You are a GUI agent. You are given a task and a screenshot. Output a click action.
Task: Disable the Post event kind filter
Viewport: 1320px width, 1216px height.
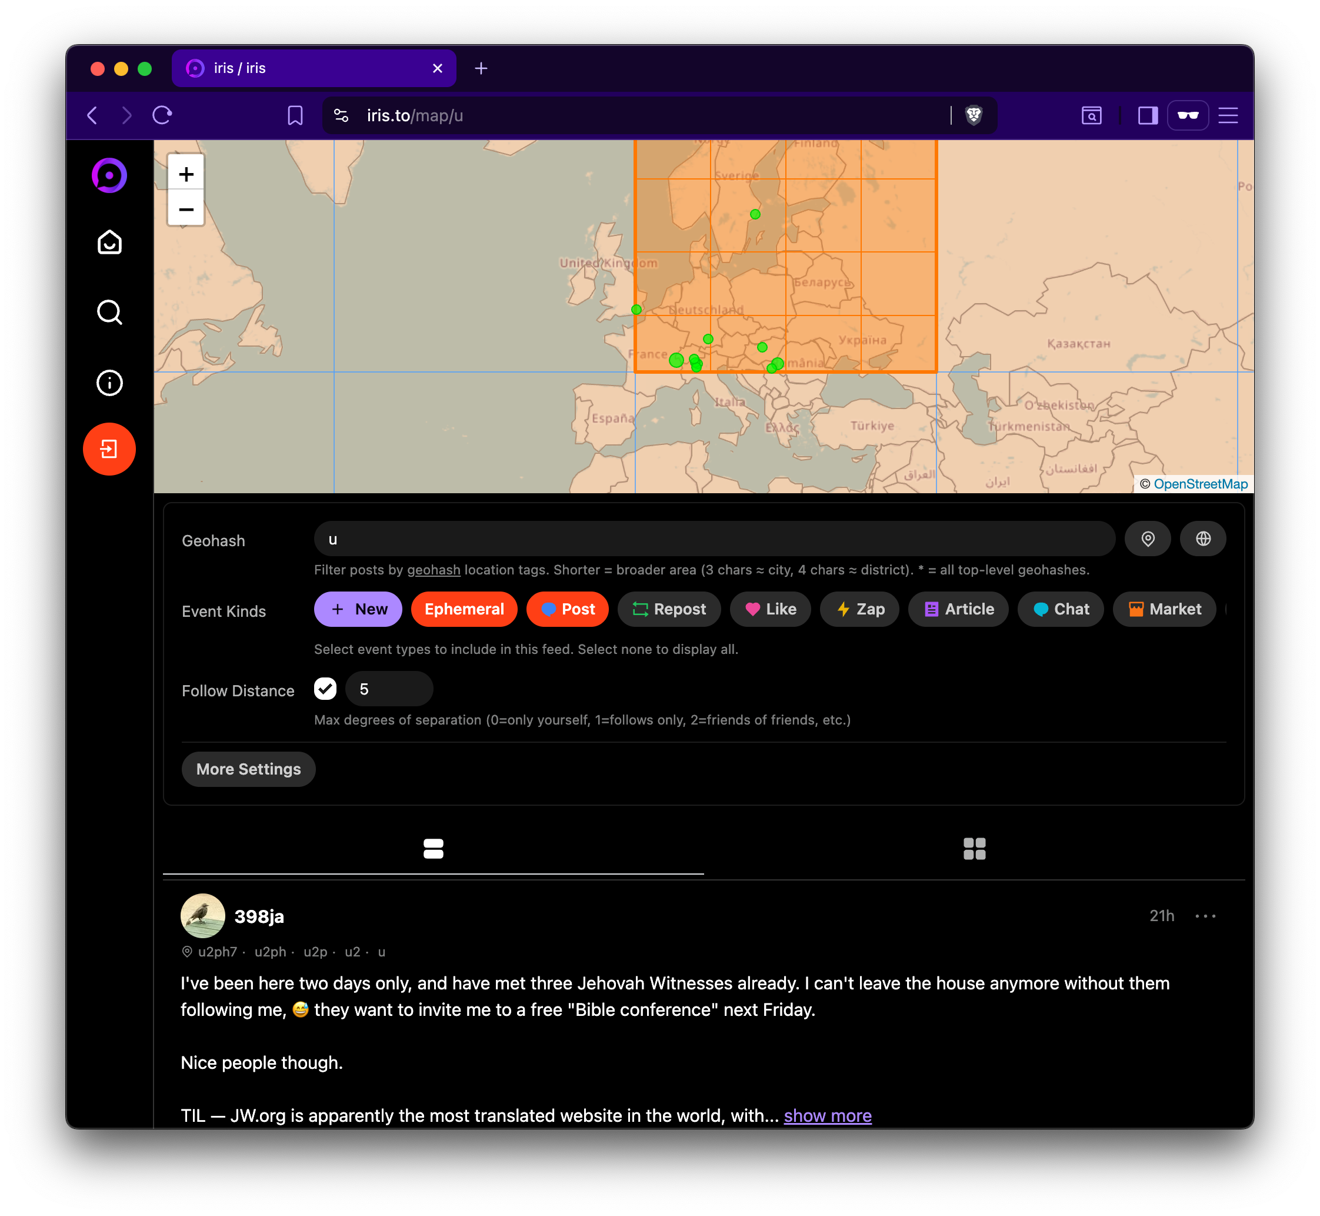coord(568,609)
